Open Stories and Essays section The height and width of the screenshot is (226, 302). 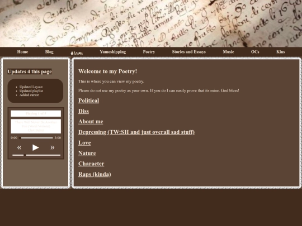tap(189, 52)
